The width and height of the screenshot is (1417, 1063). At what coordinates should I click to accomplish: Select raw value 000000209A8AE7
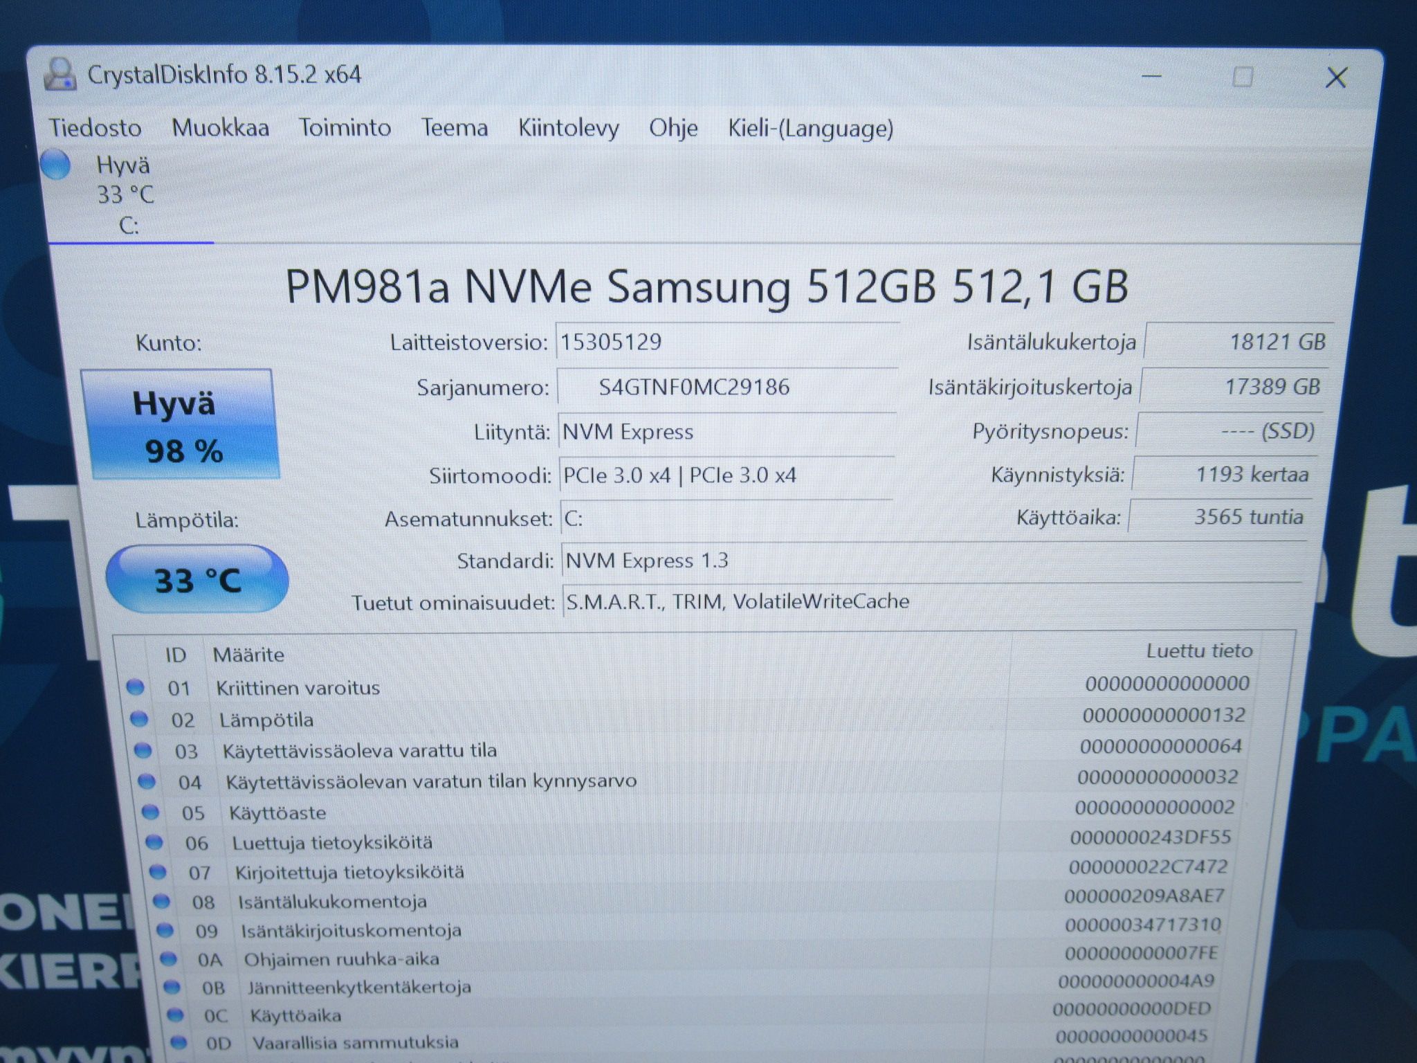pos(1144,896)
